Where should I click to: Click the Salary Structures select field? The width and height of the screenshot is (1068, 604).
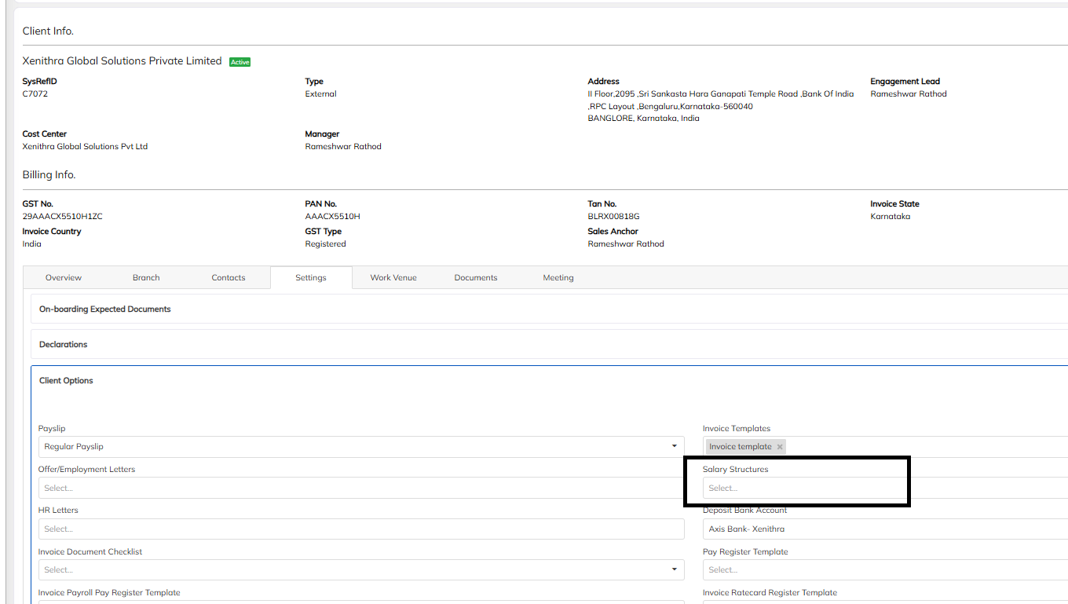tap(801, 489)
